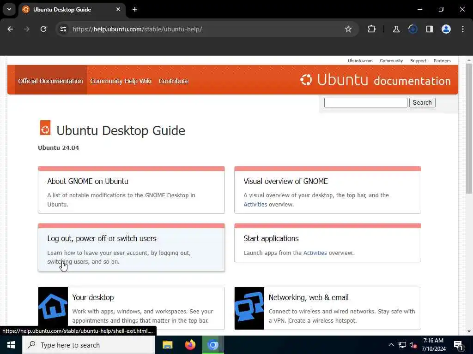Click the Networking computers icon
Viewport: 473px width, 354px height.
tap(249, 308)
